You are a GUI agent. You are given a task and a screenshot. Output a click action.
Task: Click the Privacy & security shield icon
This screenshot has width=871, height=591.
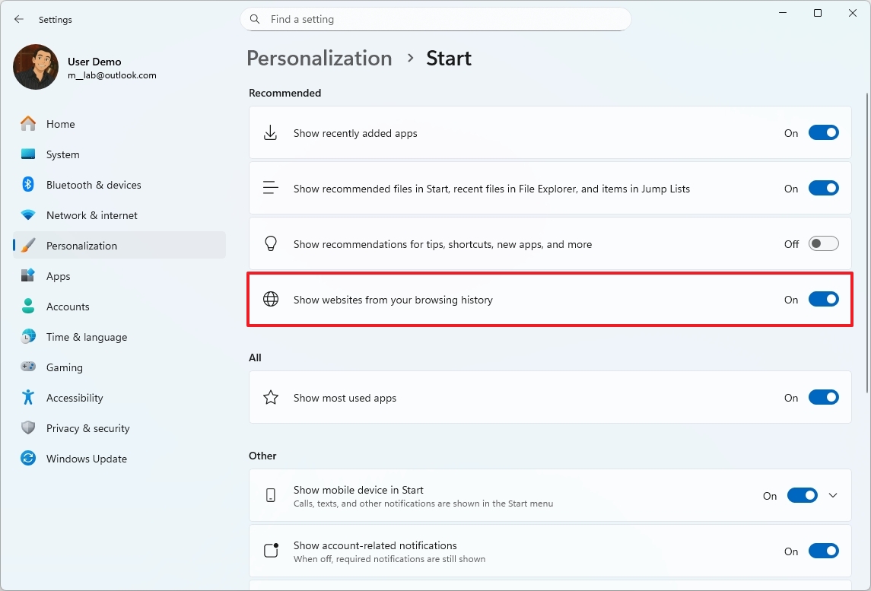click(x=28, y=428)
